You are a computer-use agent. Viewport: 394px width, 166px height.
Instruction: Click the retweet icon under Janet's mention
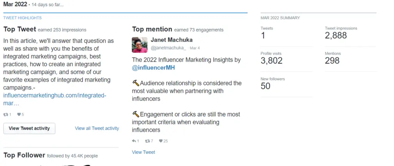pos(147,141)
